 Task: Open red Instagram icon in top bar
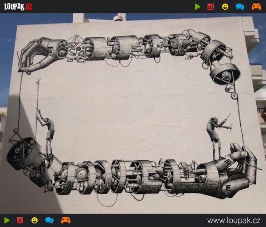(211, 7)
